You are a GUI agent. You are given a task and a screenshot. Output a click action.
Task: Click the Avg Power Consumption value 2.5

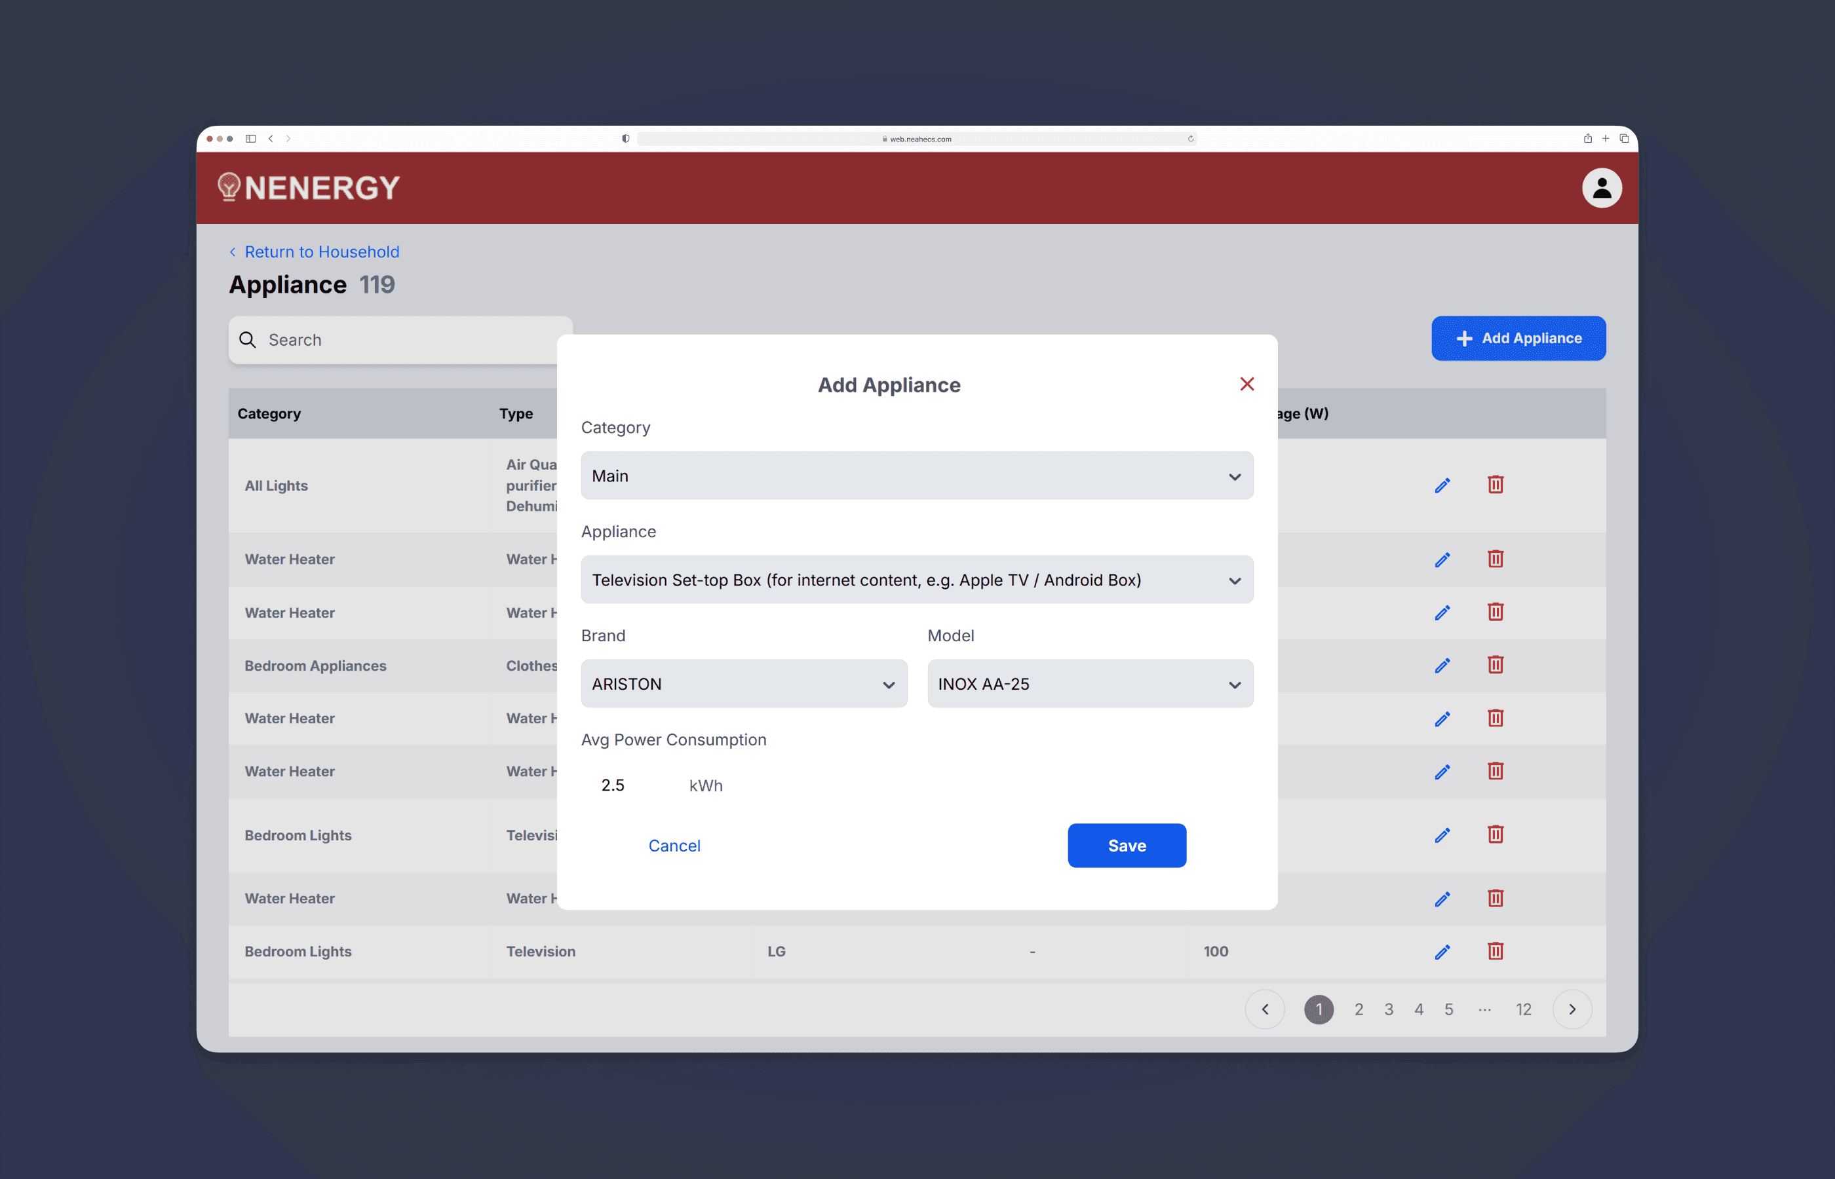613,785
